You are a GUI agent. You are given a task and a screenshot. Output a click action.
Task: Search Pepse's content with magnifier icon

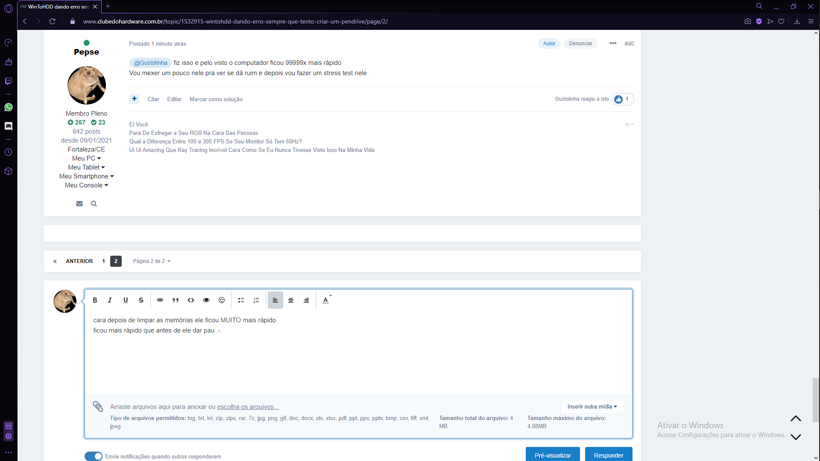(x=94, y=204)
